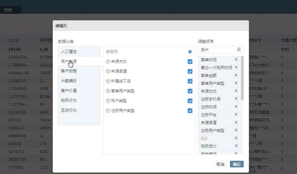
Task: Toggle the 注册用户类型 checkbox
Action: tap(190, 111)
